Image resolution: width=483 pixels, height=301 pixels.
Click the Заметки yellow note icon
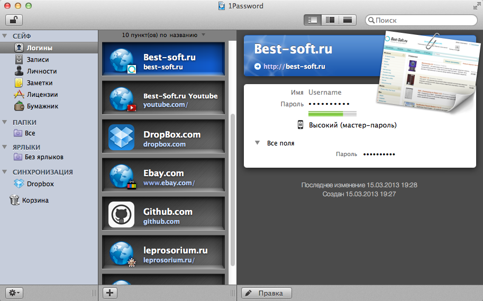(x=19, y=83)
